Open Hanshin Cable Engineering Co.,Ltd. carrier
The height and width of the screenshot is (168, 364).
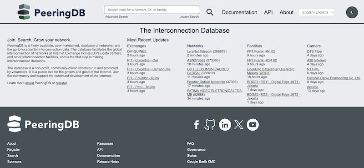point(334,78)
